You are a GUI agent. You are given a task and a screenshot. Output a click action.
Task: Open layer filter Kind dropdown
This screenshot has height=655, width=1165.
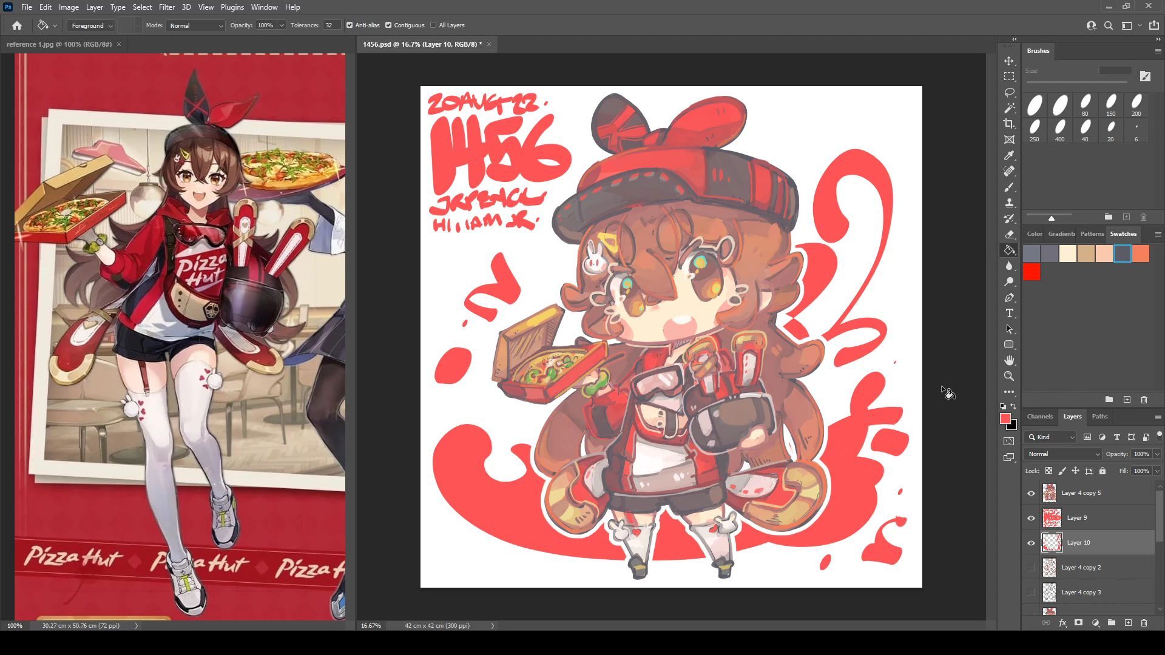coord(1051,437)
